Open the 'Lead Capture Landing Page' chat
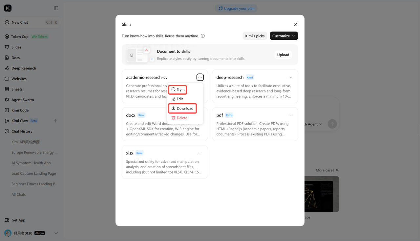 [x=34, y=174]
